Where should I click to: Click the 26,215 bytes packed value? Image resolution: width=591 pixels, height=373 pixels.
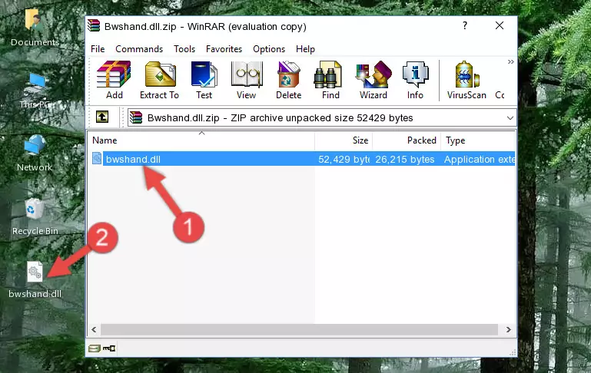[x=405, y=159]
